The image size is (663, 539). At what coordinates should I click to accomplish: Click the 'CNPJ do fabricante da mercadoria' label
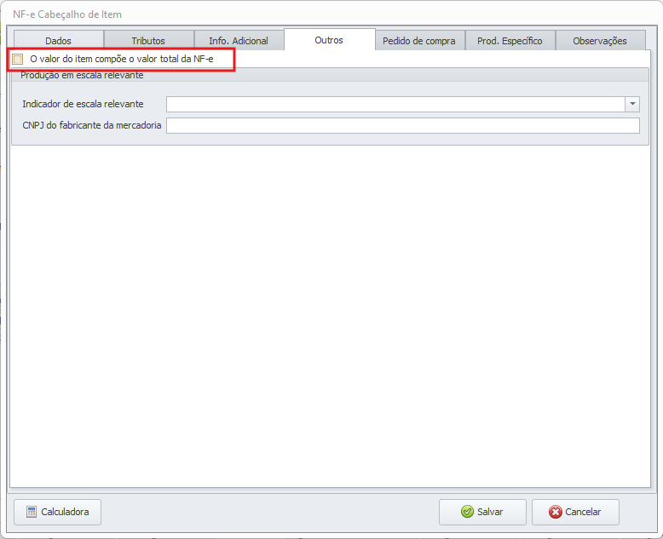point(92,126)
